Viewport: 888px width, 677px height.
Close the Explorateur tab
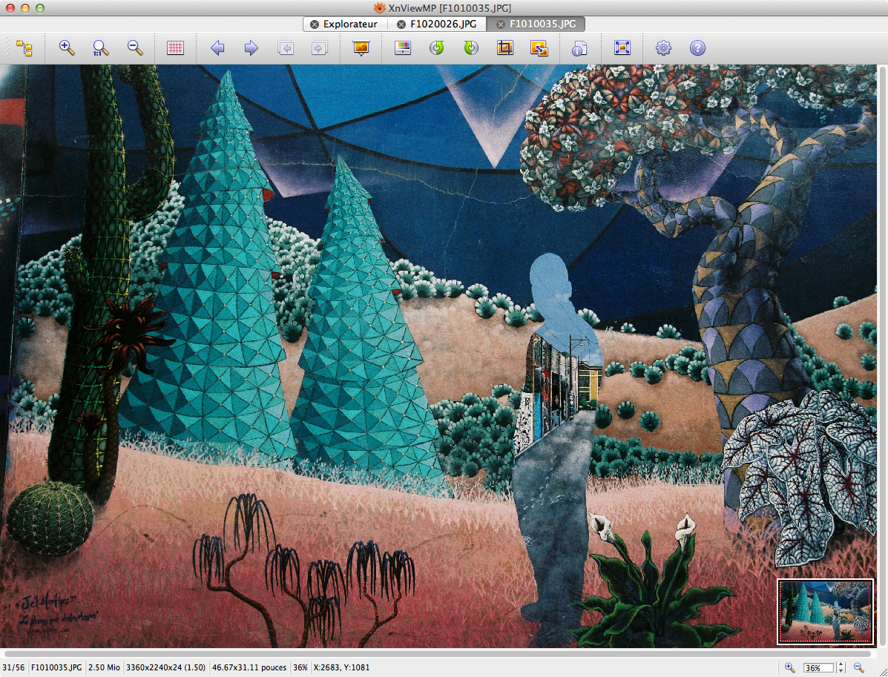(x=315, y=24)
